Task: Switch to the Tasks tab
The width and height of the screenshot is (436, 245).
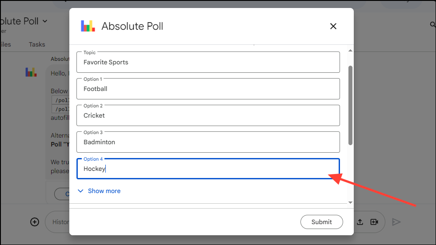Action: click(37, 44)
